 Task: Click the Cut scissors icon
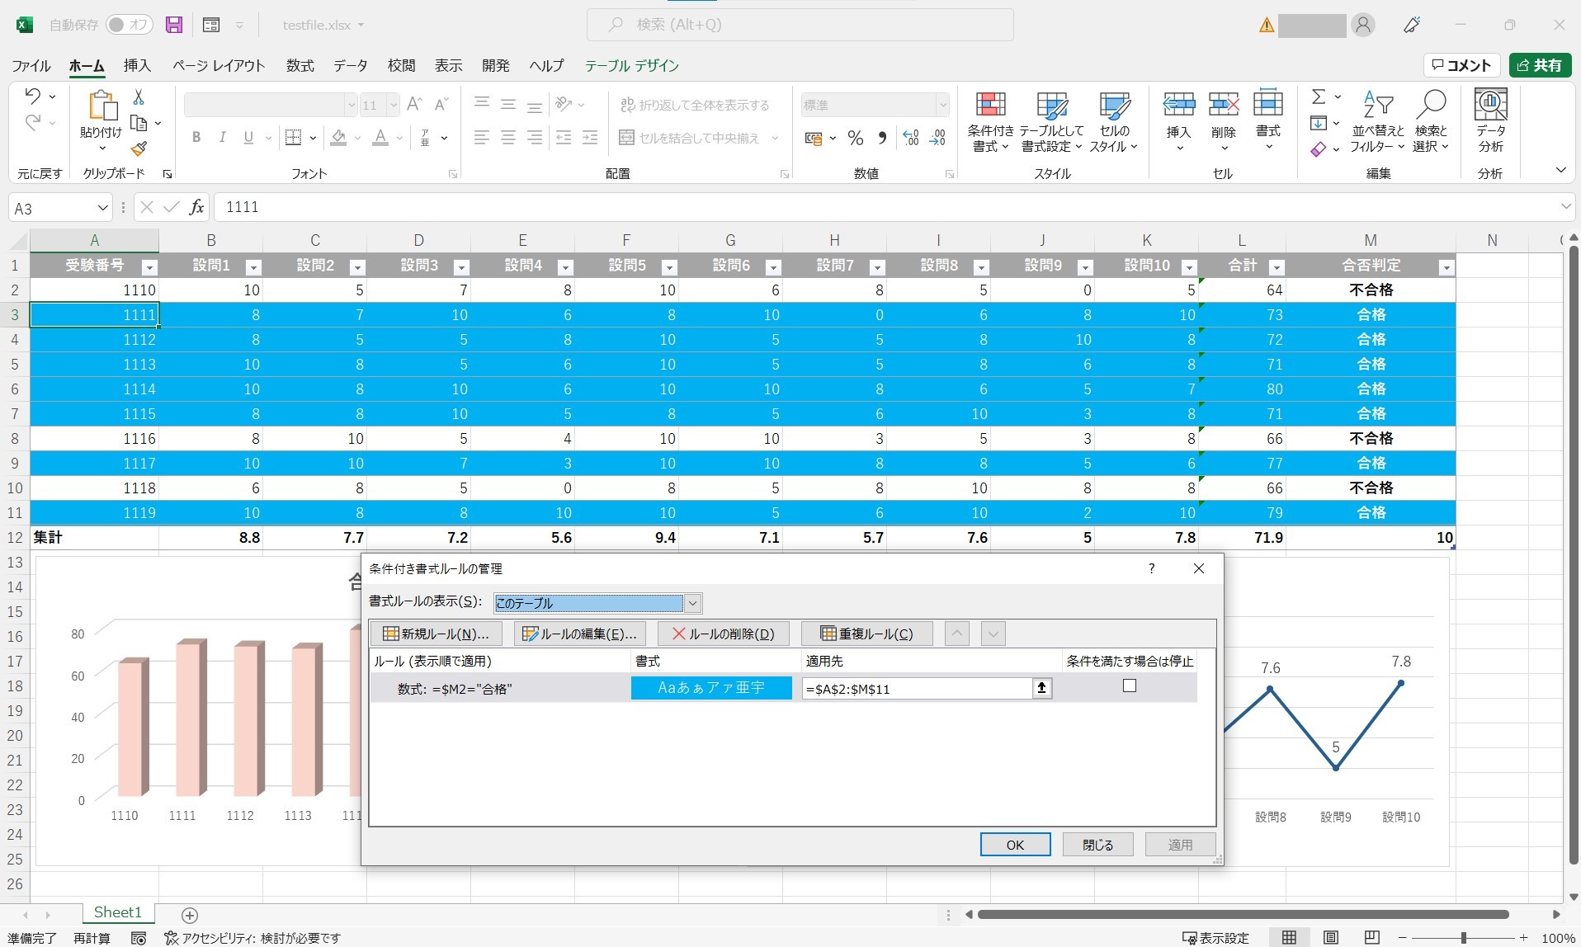(x=139, y=97)
